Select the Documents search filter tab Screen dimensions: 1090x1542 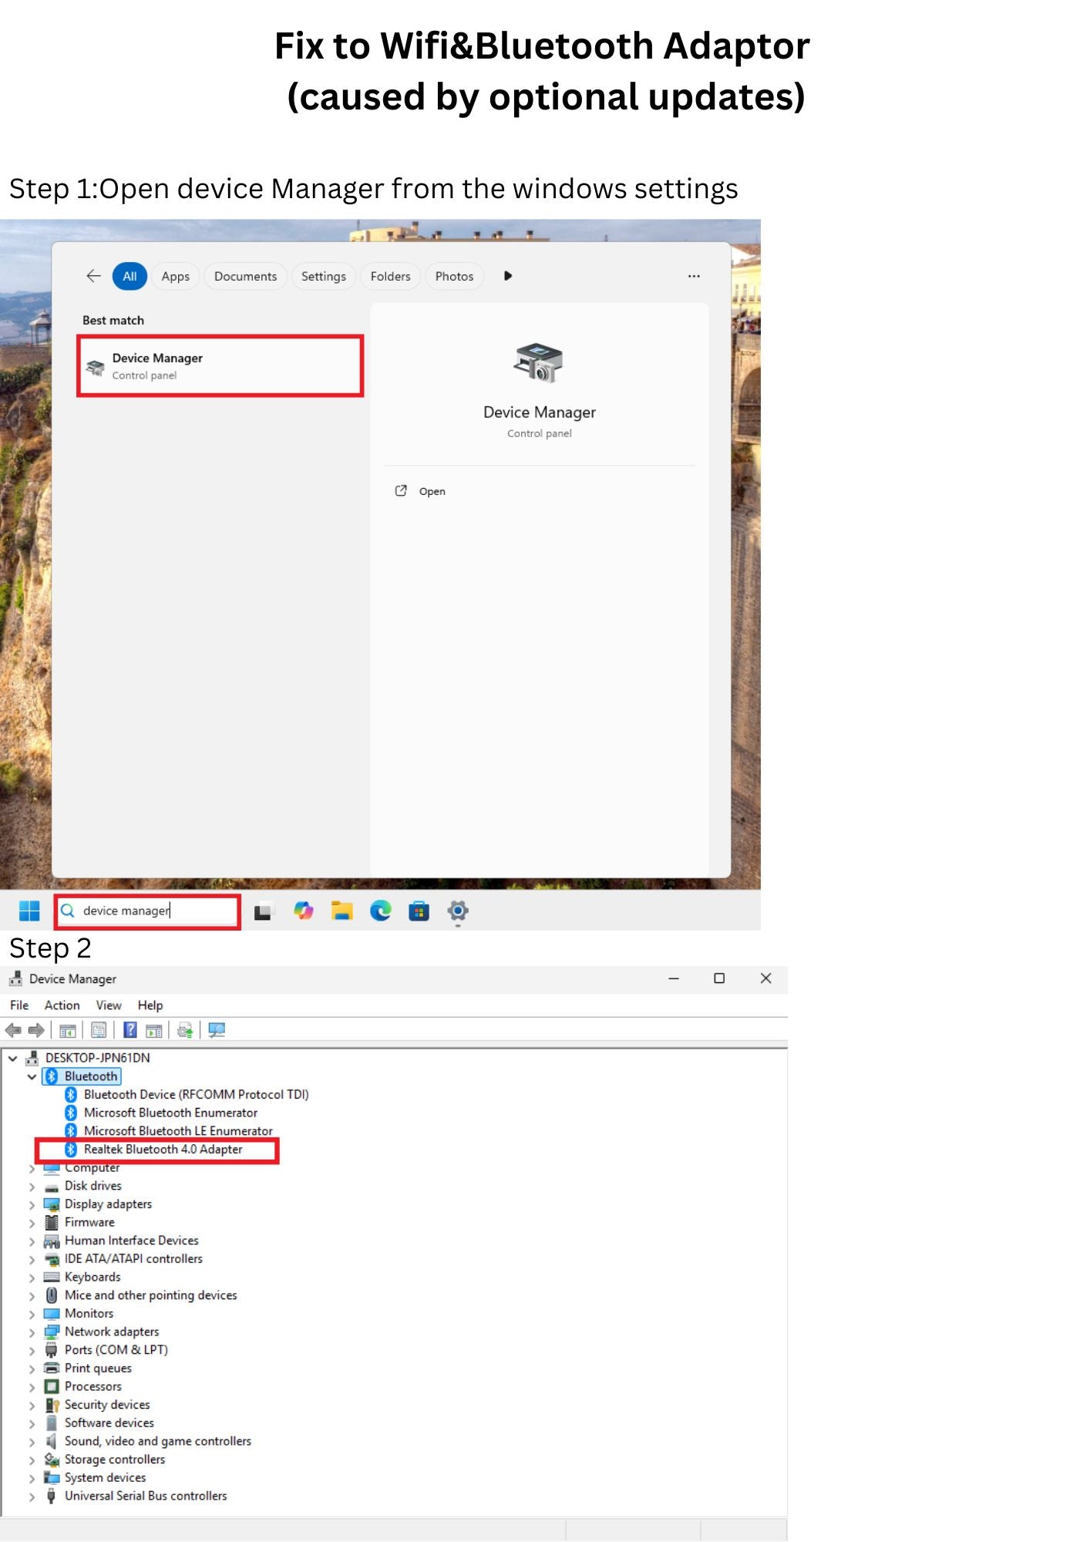click(x=245, y=276)
